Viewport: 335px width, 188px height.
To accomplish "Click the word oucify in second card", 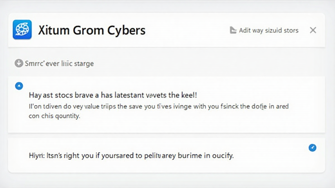I will pos(222,156).
